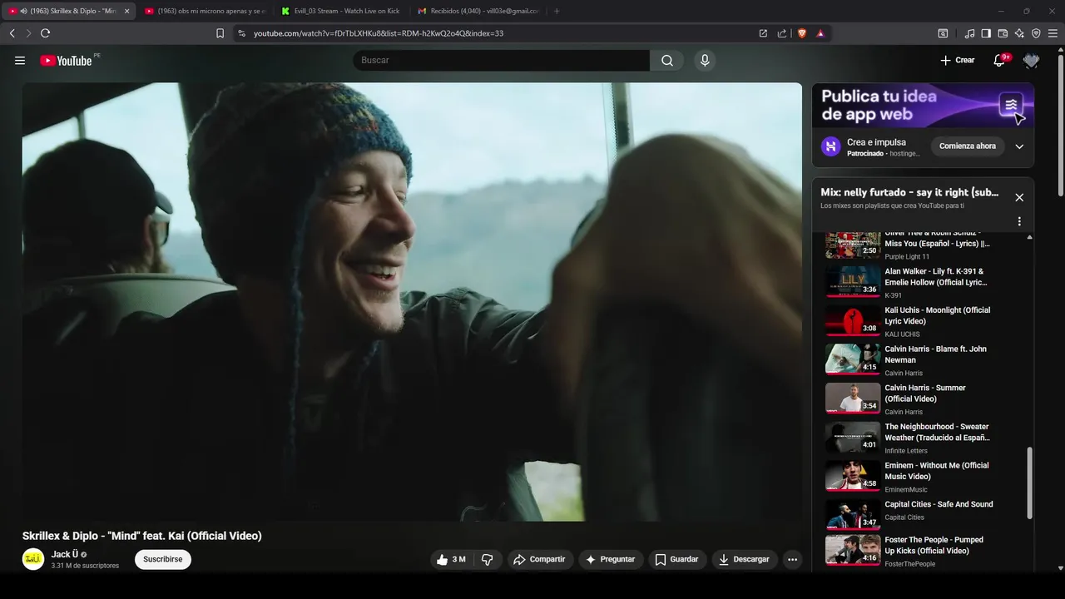Reload the page with the refresh icon

pyautogui.click(x=45, y=33)
